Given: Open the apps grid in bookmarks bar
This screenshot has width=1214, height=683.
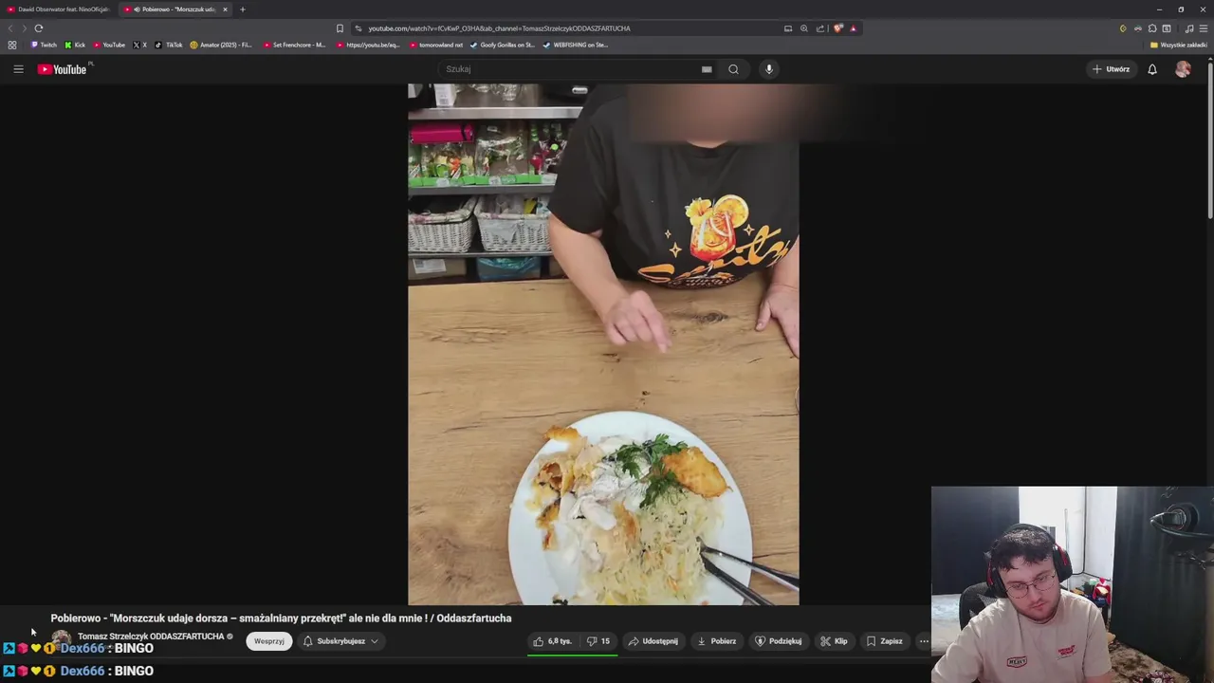Looking at the screenshot, I should click(x=11, y=45).
